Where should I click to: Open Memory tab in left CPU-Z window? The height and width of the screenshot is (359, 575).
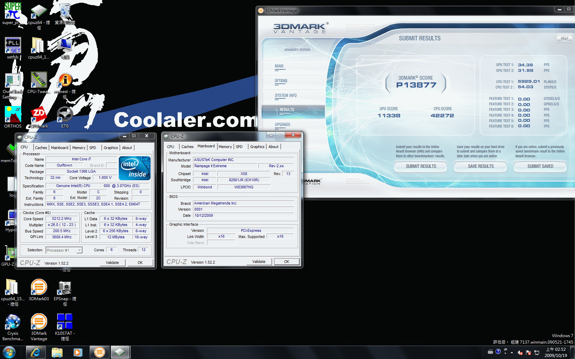tap(79, 148)
